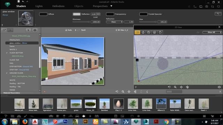Viewport: 223px width, 125px height.
Task: Click the undo arrow in 2D View toolbar
Action: [169, 87]
